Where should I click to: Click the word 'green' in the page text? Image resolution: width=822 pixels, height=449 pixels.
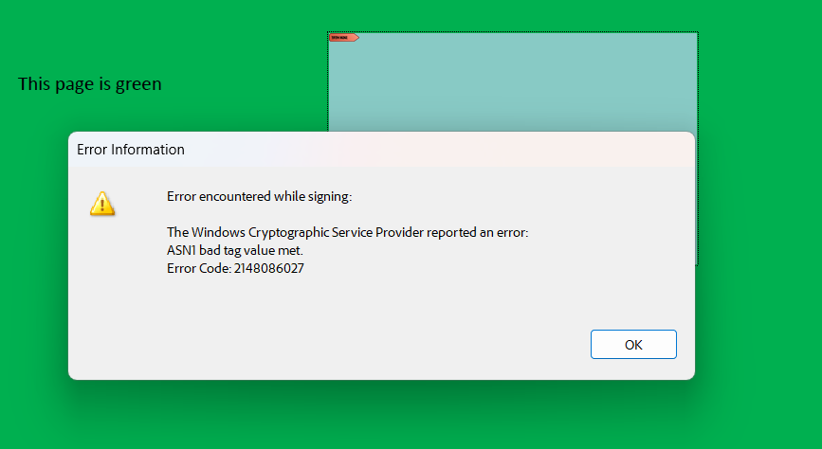tap(138, 85)
